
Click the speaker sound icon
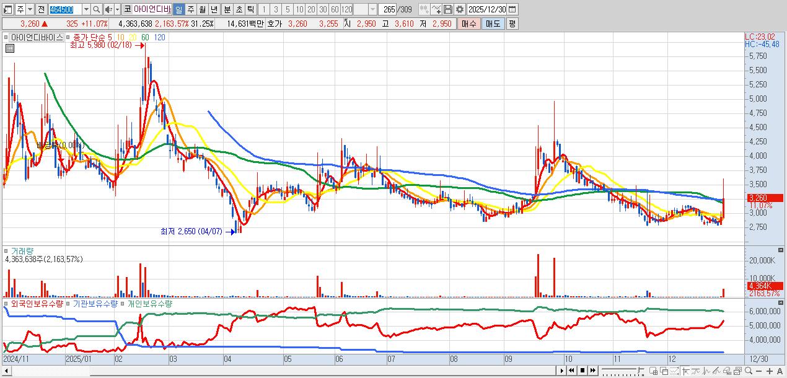tap(108, 10)
